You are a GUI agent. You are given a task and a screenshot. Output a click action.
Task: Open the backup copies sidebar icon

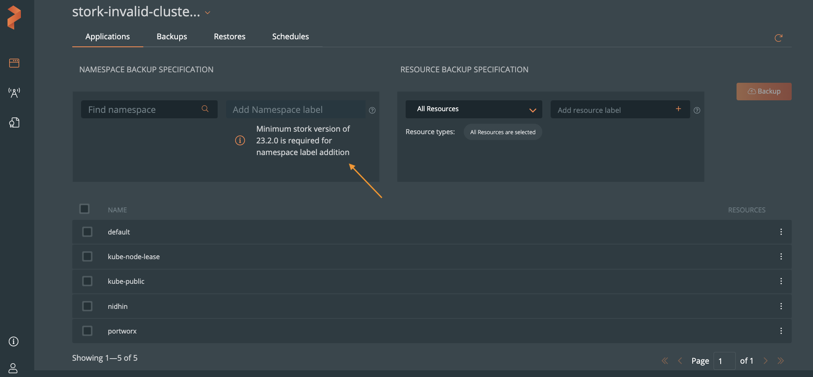click(14, 122)
